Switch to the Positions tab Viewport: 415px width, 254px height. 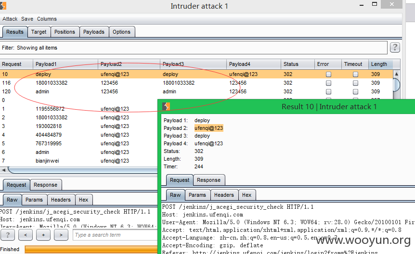65,32
